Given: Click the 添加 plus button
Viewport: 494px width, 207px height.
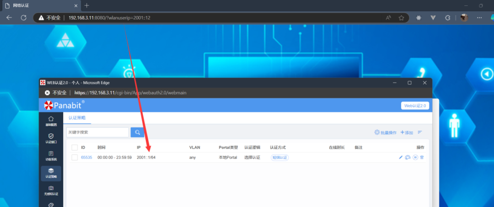Looking at the screenshot, I should [407, 133].
